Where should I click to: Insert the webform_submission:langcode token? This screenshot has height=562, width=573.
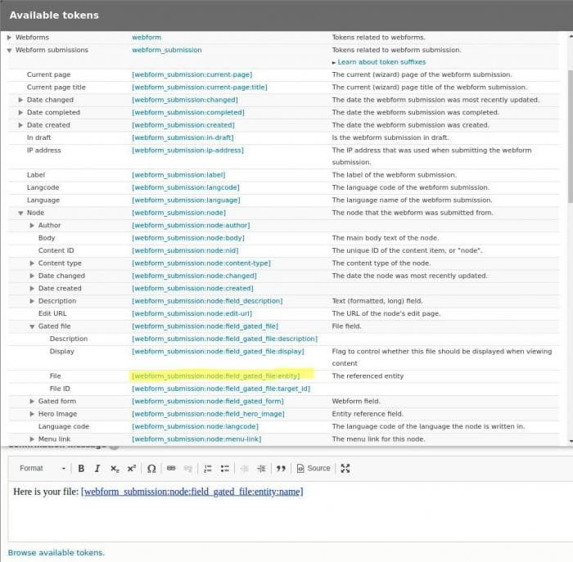pyautogui.click(x=186, y=187)
